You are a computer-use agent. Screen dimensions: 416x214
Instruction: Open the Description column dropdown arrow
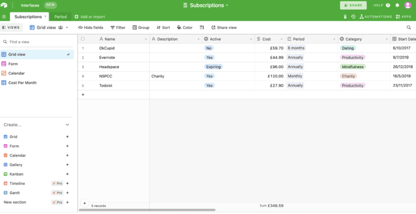click(198, 40)
